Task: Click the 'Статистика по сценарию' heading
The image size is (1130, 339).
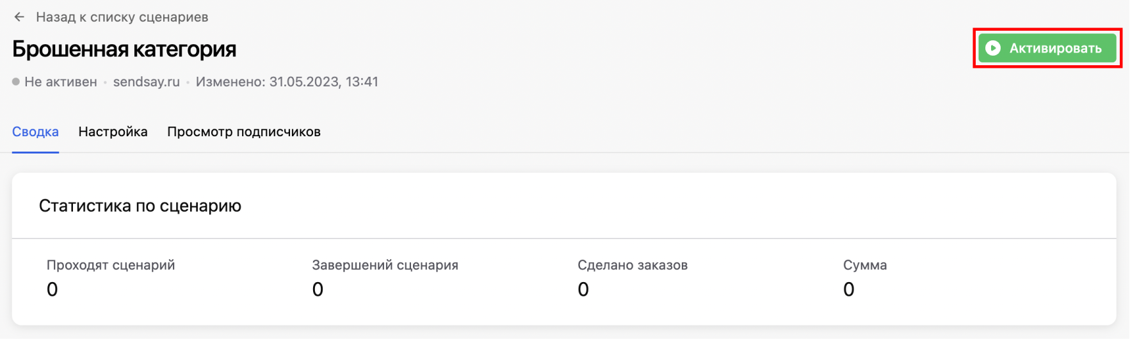Action: 140,206
